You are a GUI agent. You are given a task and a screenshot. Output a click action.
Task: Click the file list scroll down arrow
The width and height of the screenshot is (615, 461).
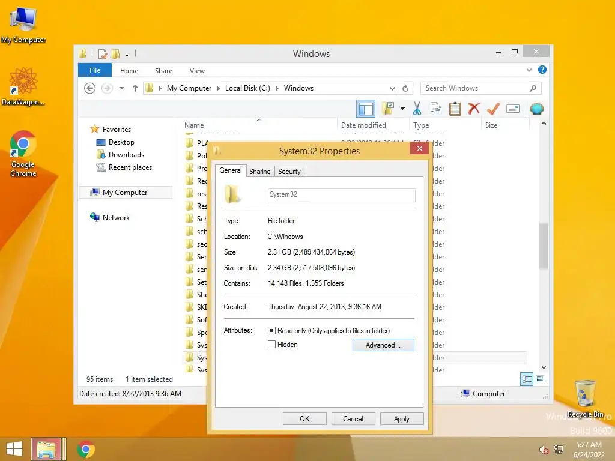544,367
